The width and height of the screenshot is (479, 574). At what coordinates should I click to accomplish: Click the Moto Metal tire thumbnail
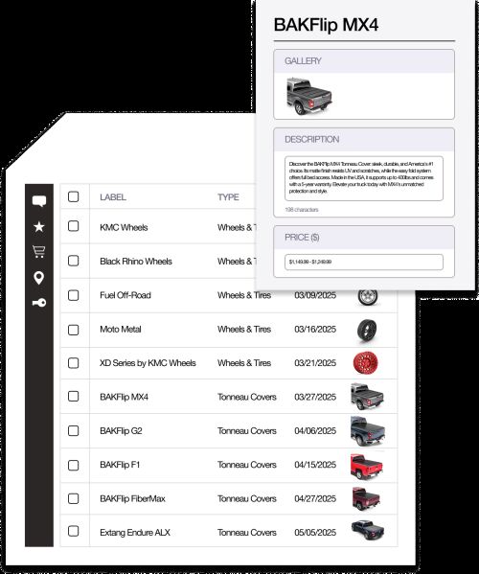click(x=367, y=331)
